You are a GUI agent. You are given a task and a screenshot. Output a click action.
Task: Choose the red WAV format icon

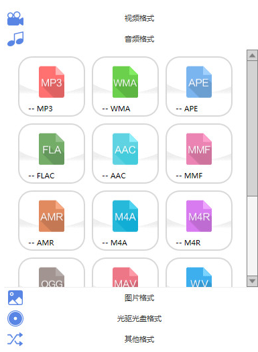pyautogui.click(x=125, y=277)
